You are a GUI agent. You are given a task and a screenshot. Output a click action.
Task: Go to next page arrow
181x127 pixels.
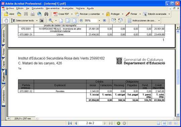click(105, 123)
